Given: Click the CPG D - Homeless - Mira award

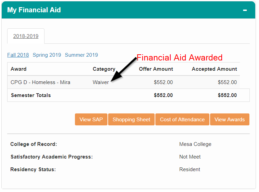Looking at the screenshot, I should pos(40,82).
